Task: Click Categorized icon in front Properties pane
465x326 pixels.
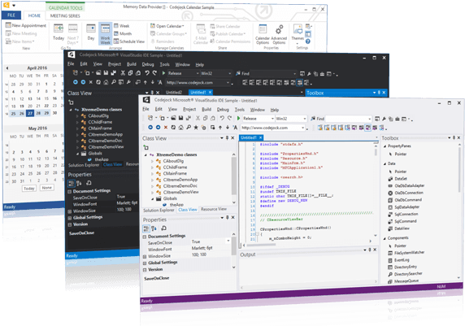Action: coord(146,228)
